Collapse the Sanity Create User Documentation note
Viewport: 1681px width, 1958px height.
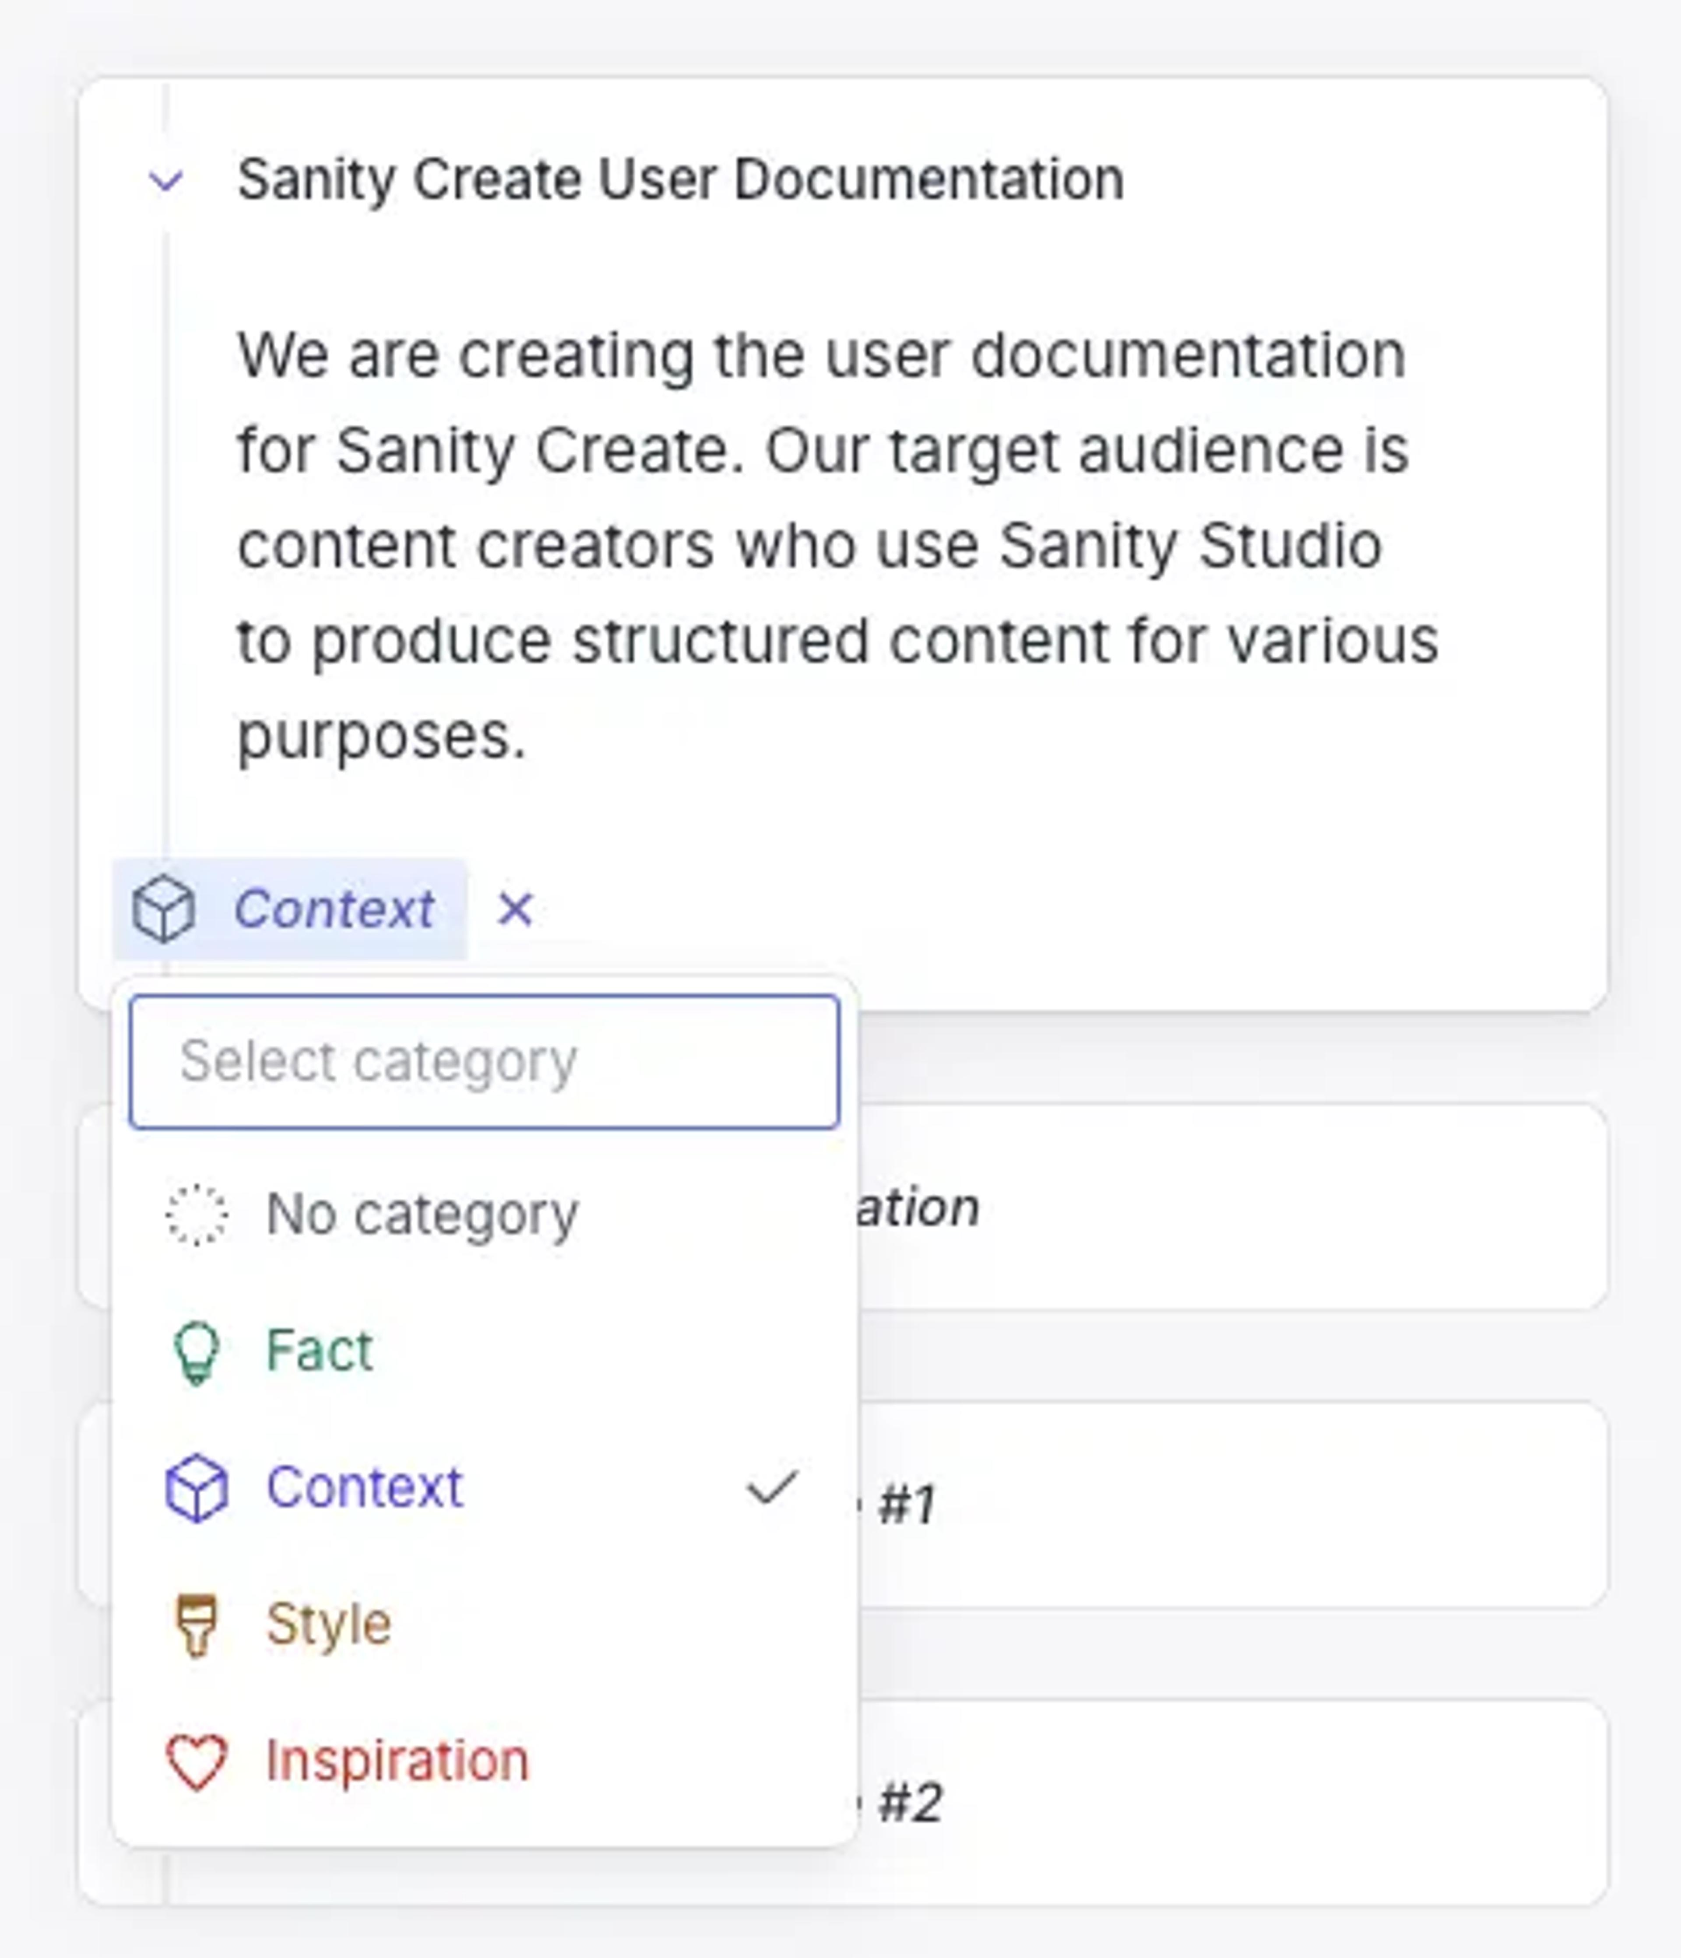[166, 179]
